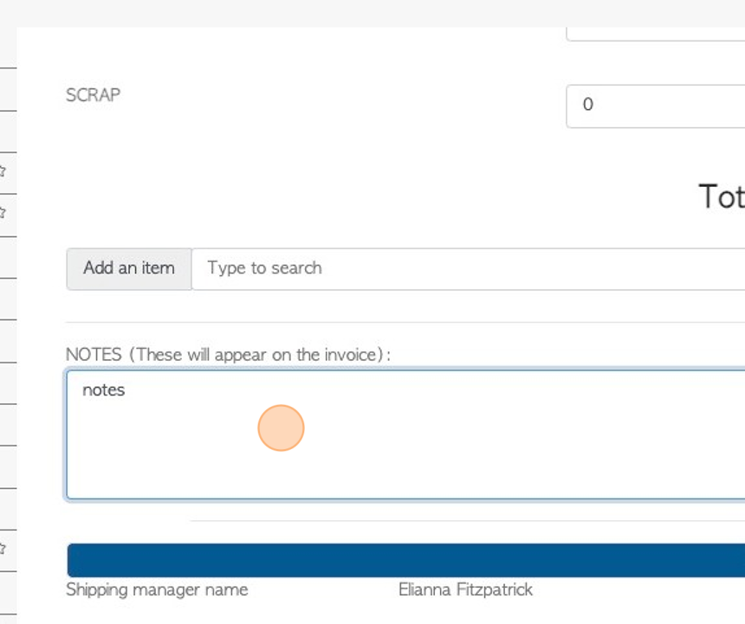Click the topmost star icon in left strip
The height and width of the screenshot is (624, 745).
coord(3,170)
